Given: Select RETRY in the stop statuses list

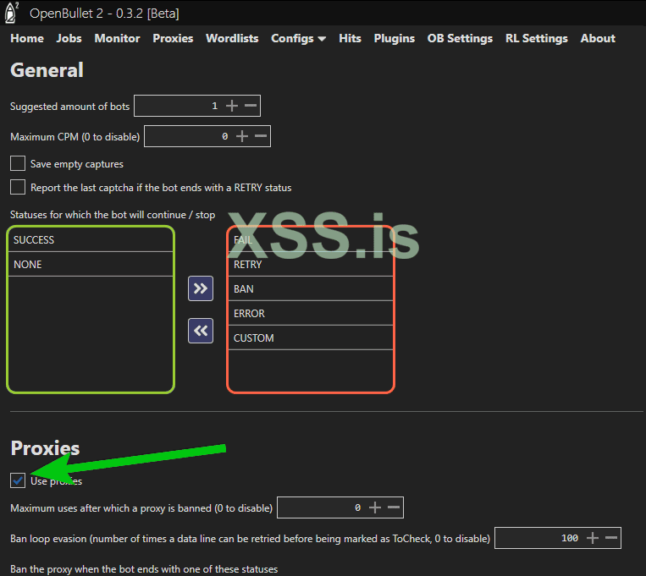Looking at the screenshot, I should click(x=311, y=265).
